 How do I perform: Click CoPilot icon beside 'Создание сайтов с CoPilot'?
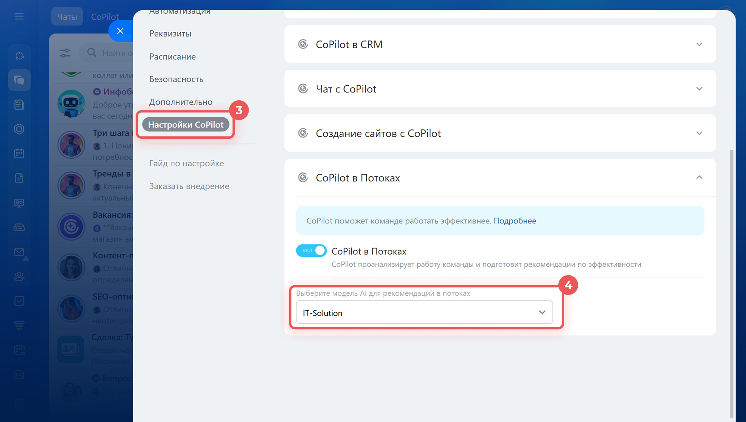[x=303, y=133]
